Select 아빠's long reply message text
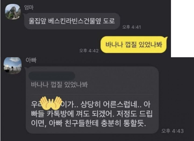Image resolution: width=194 pixels, height=141 pixels. coord(91,114)
